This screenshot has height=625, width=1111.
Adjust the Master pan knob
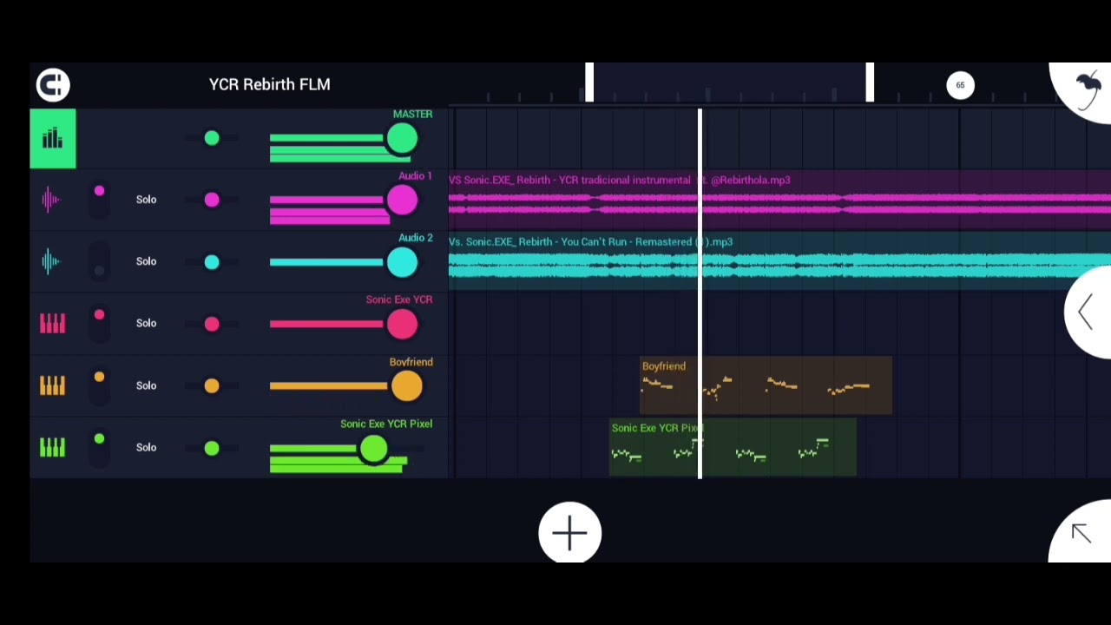tap(212, 138)
